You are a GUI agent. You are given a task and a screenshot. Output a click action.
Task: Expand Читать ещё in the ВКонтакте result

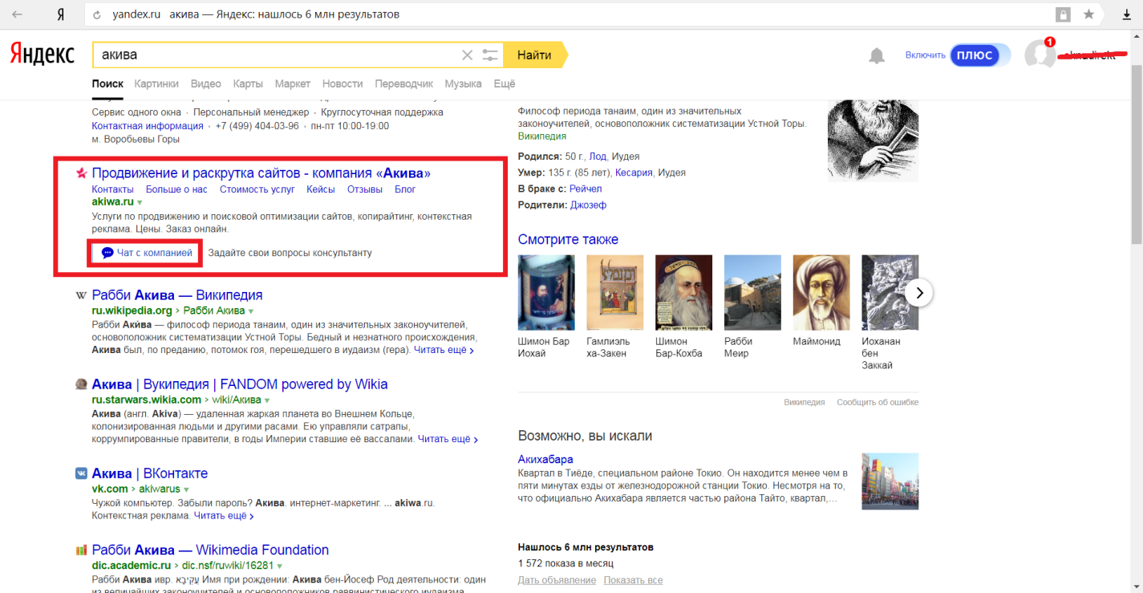223,516
